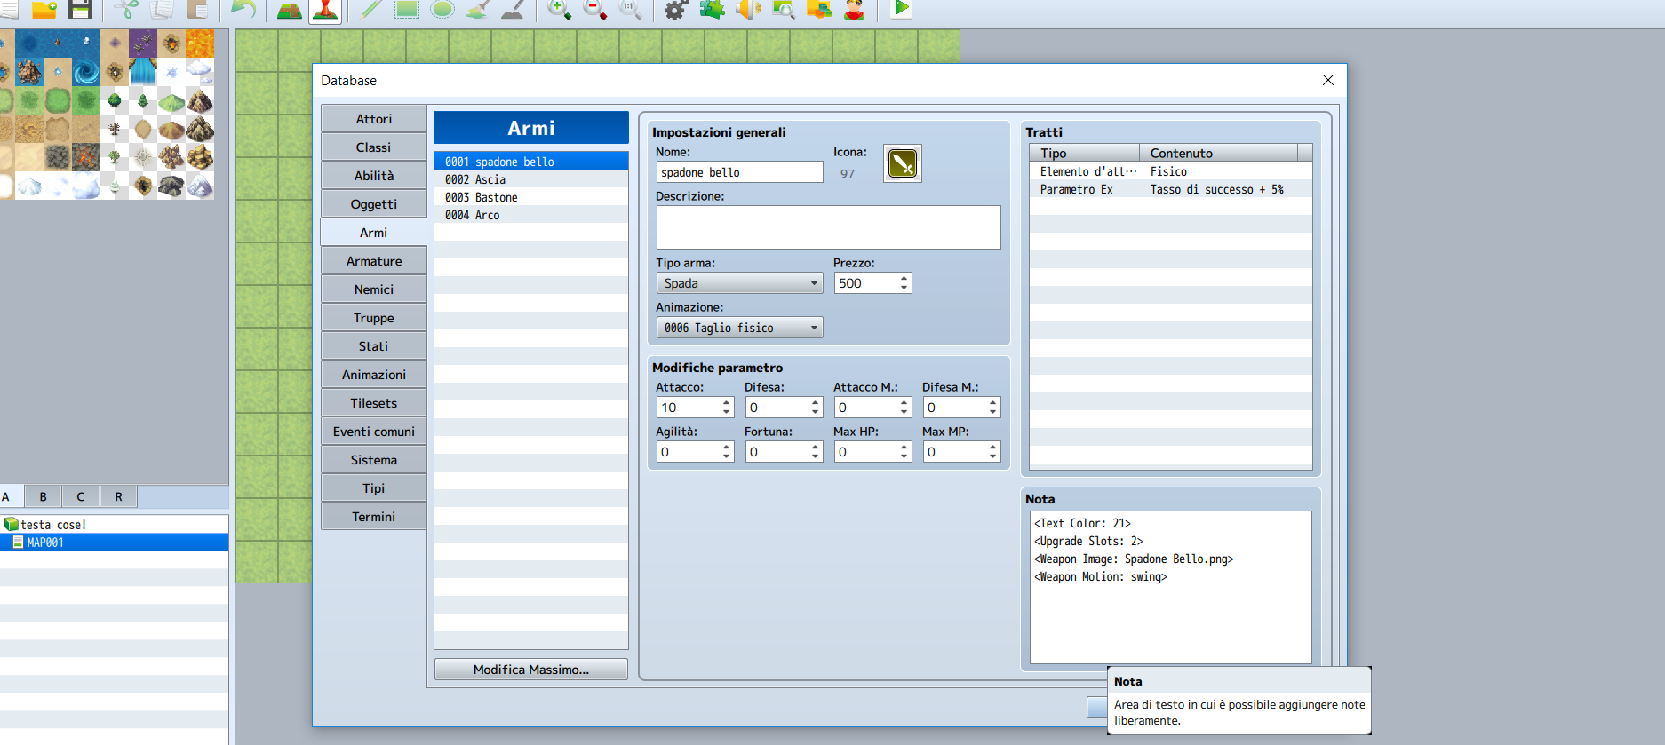Click the Descrizione text field
The height and width of the screenshot is (745, 1665).
coord(829,227)
